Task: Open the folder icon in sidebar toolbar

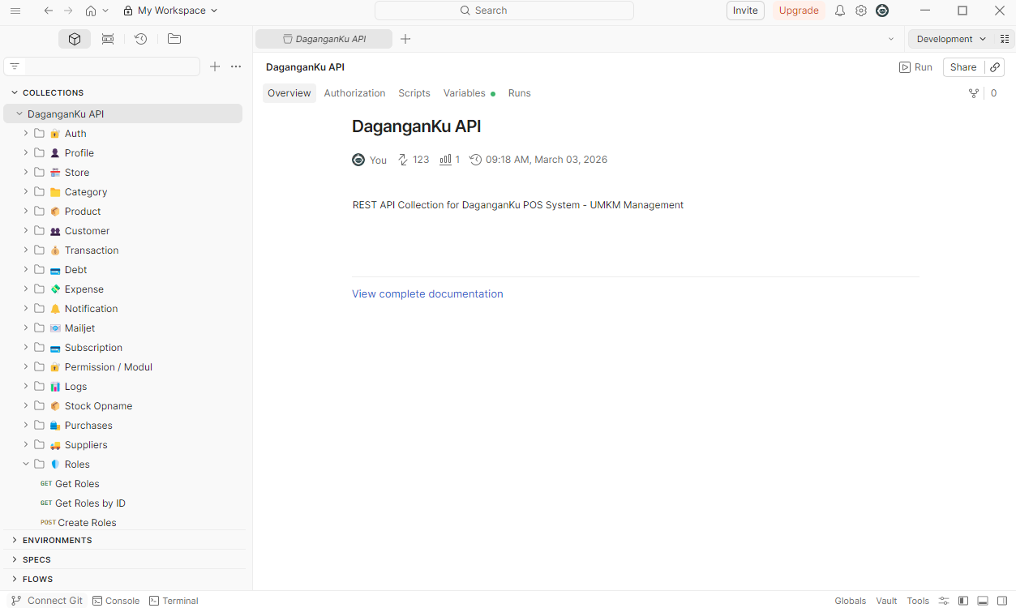Action: [x=174, y=39]
